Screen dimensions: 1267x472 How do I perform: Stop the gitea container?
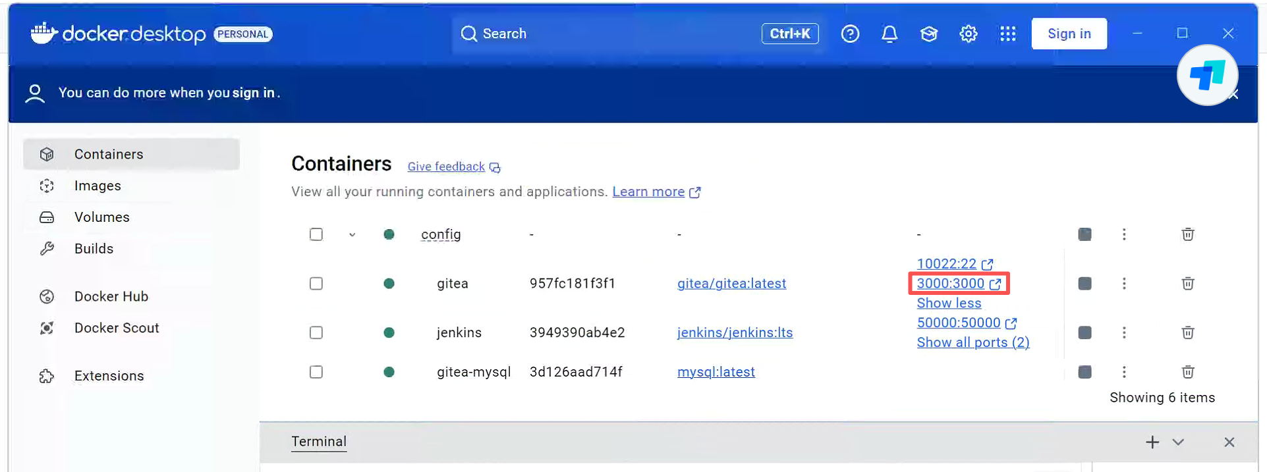click(x=1084, y=284)
